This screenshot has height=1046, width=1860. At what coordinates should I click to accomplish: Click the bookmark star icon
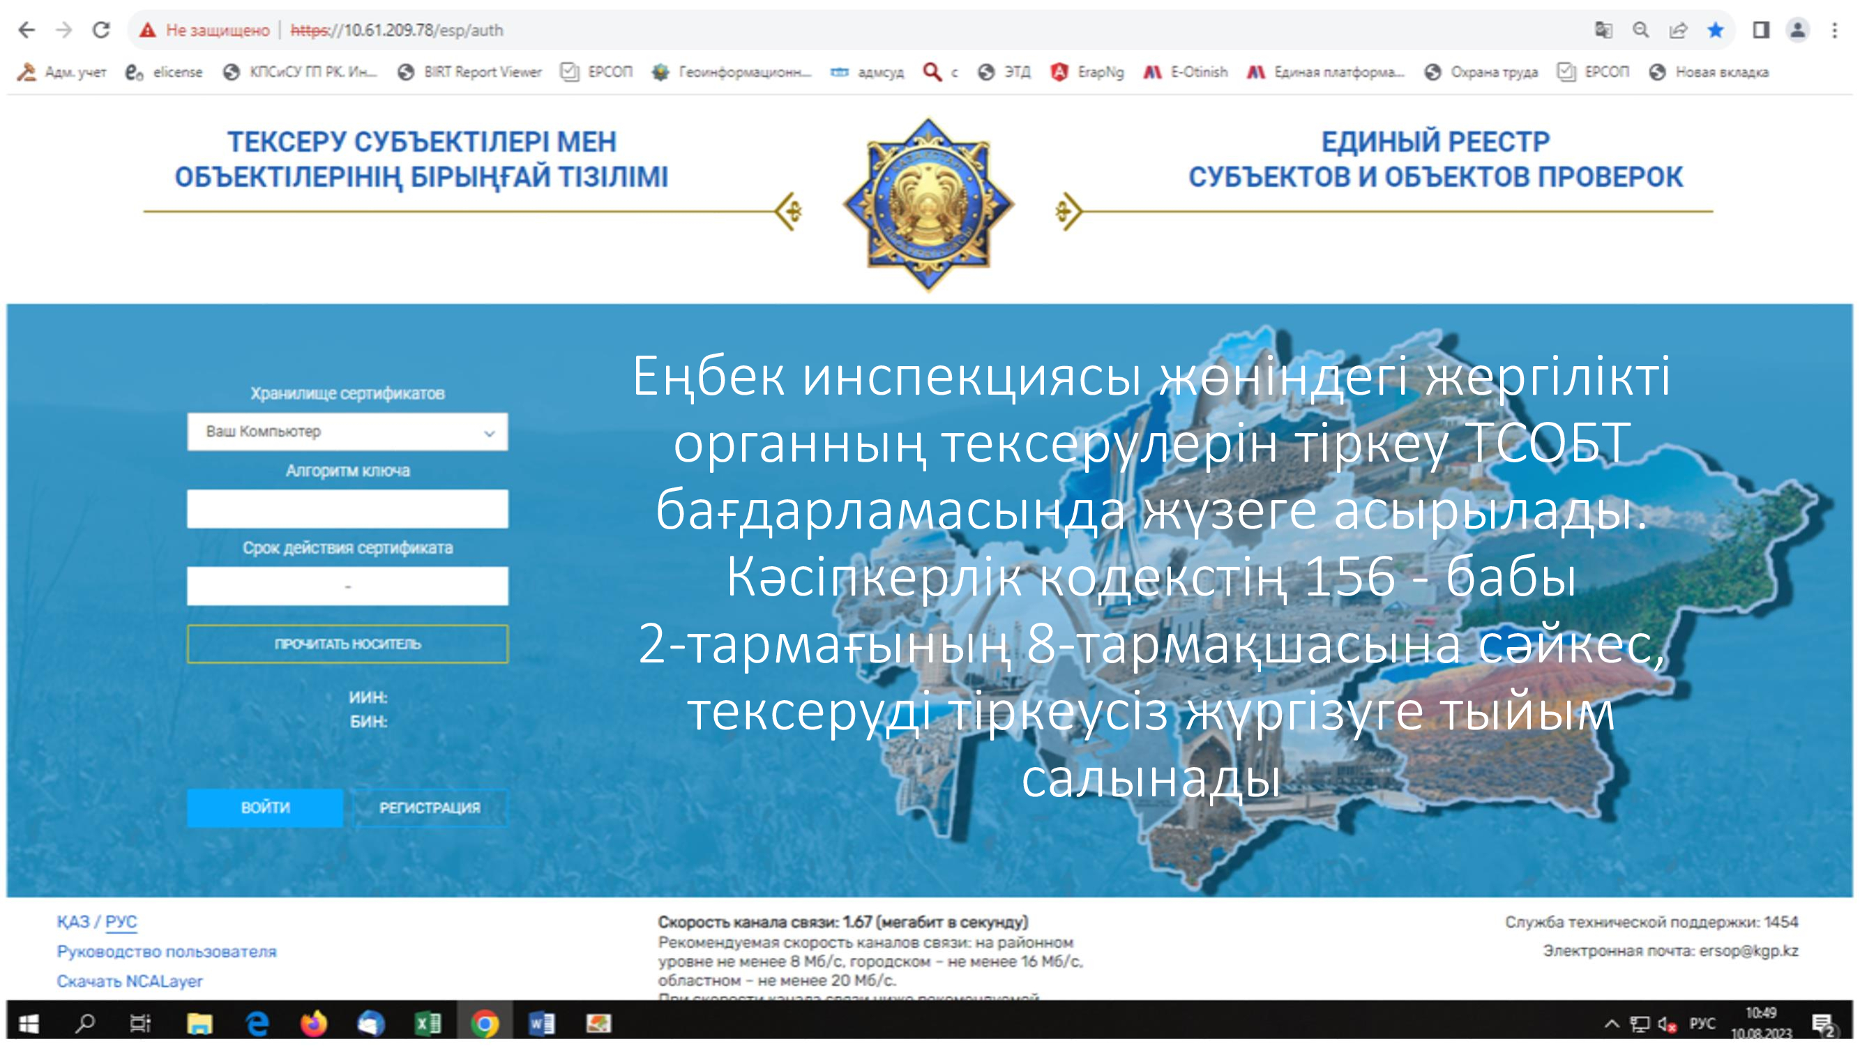click(x=1716, y=29)
